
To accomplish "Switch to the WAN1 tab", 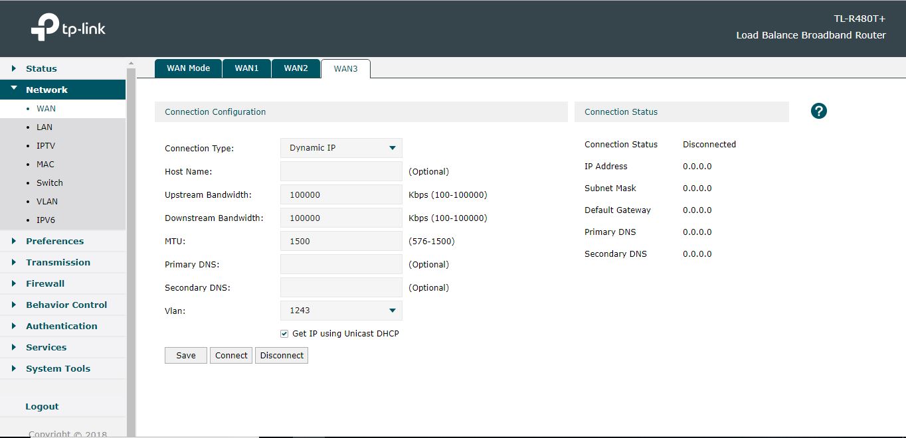I will click(246, 68).
